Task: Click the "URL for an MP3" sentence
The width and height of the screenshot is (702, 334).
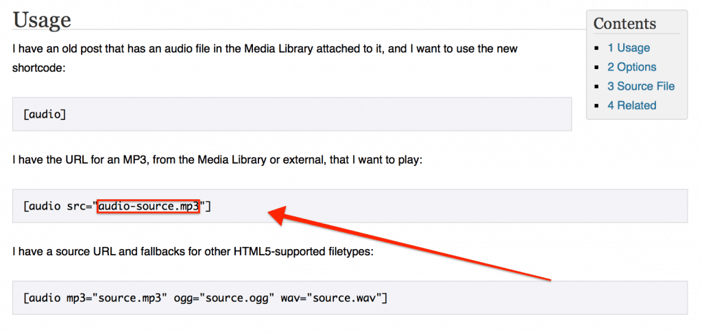Action: [217, 160]
